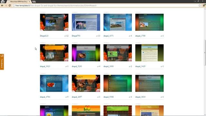Click the download count icon for drupal_5386
This screenshot has height=116, width=206.
tap(129, 97)
